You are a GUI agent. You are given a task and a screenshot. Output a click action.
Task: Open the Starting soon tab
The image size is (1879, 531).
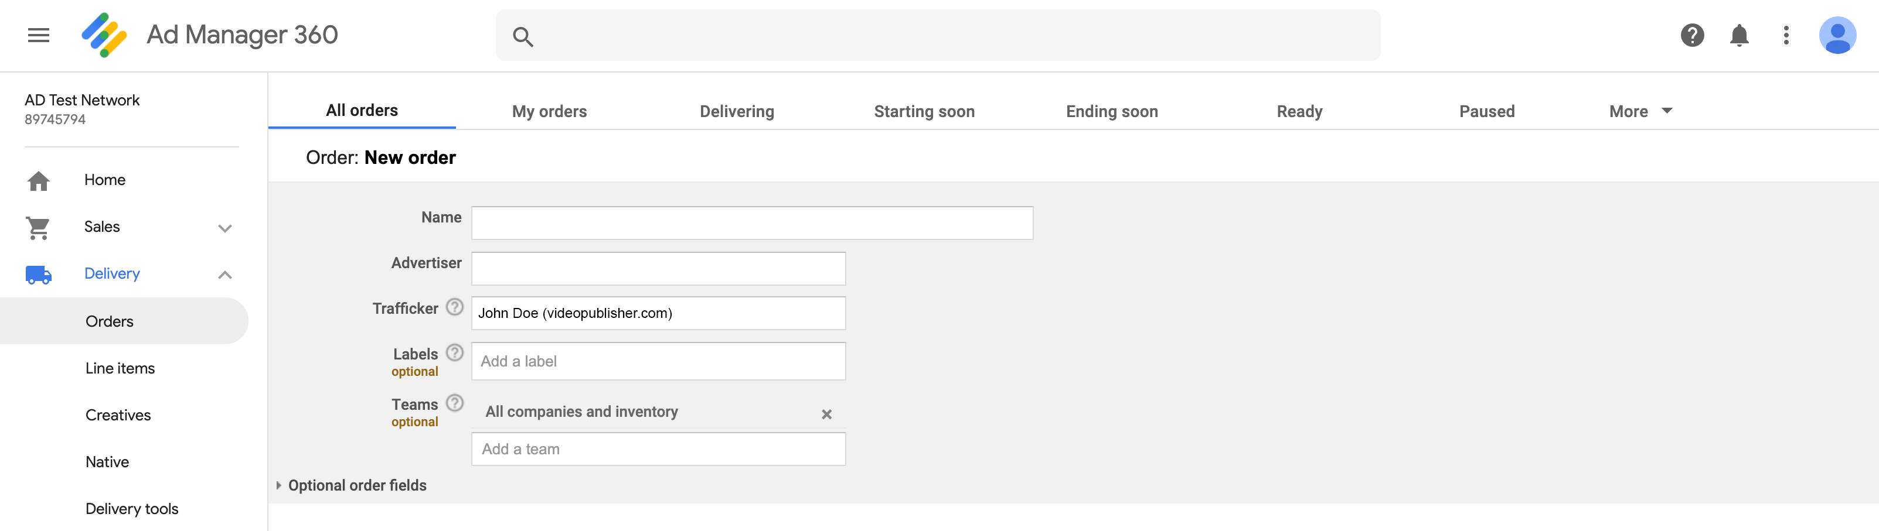[924, 111]
